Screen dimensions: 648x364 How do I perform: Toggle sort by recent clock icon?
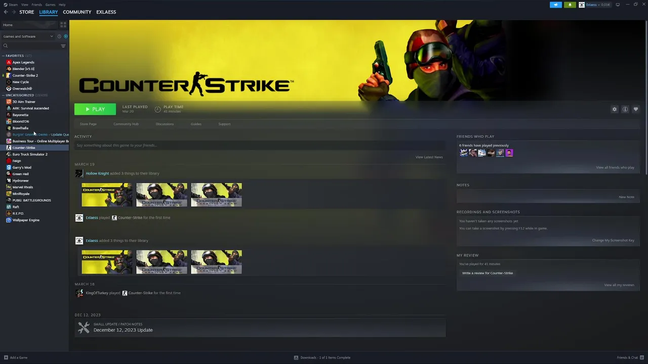pyautogui.click(x=59, y=36)
